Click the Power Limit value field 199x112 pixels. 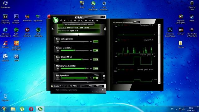tap(96, 50)
